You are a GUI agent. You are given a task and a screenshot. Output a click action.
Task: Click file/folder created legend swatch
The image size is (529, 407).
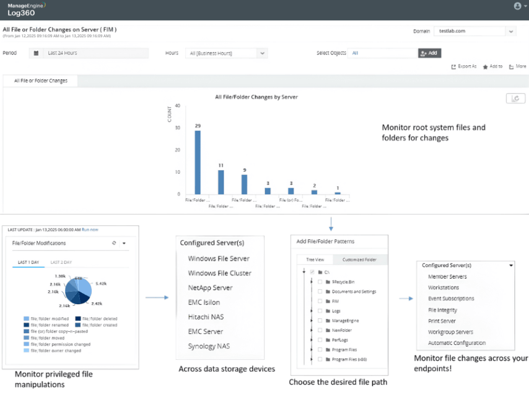(78, 325)
